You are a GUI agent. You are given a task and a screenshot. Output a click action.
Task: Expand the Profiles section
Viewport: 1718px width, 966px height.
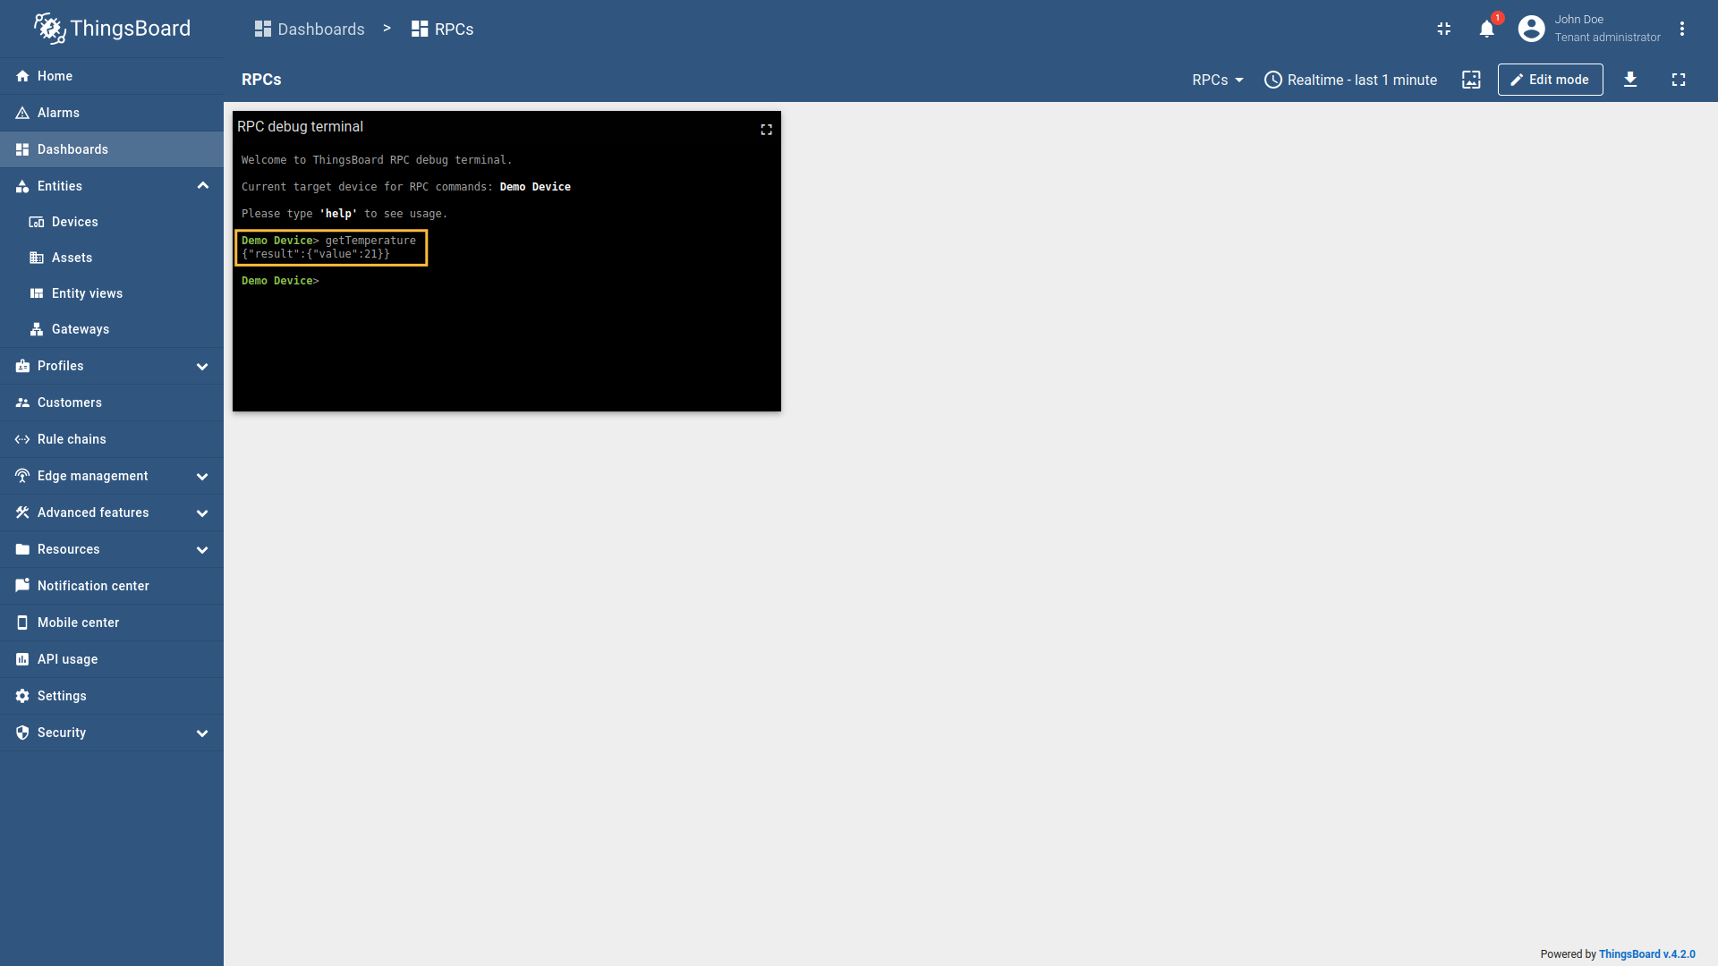pyautogui.click(x=202, y=366)
